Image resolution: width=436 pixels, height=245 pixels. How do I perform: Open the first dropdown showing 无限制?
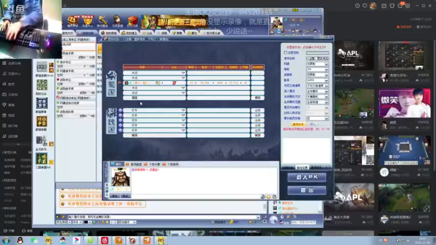coord(317,64)
